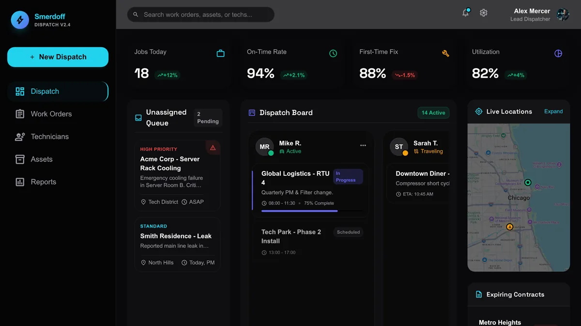Screen dimensions: 581x326
Task: Click the high priority warning triangle icon
Action: coord(213,148)
